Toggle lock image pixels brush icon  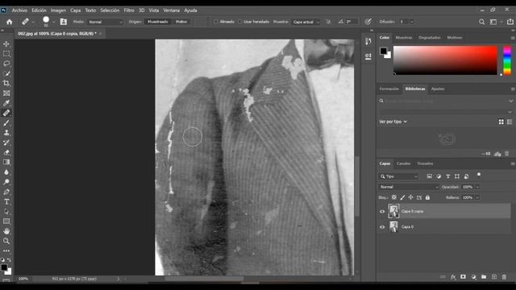point(402,197)
